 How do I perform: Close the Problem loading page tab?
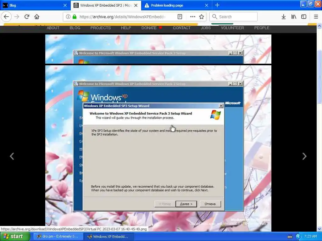coord(207,5)
